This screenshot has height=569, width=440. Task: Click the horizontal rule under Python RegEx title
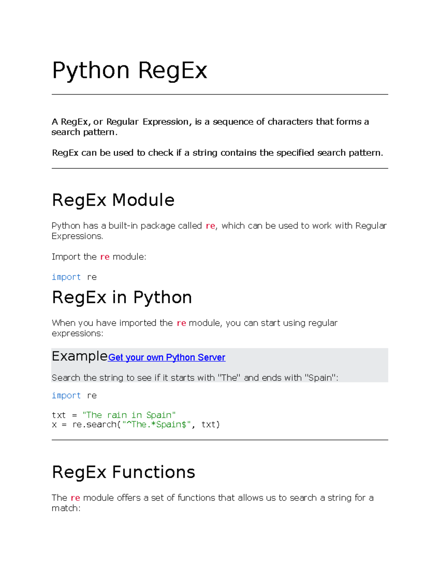click(x=220, y=95)
